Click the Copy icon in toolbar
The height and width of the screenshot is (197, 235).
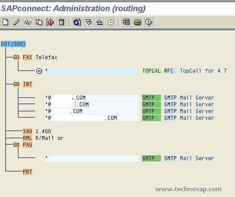(39, 22)
